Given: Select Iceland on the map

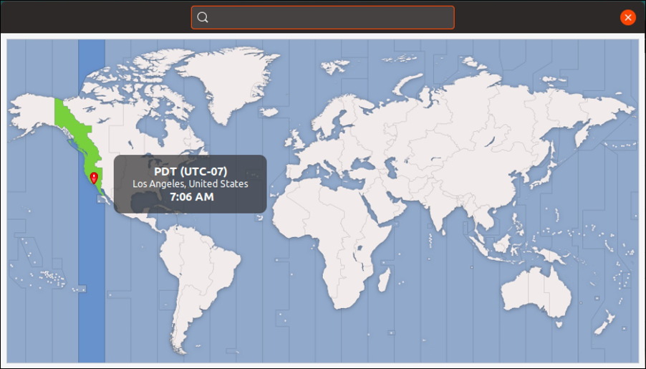Looking at the screenshot, I should tap(269, 112).
